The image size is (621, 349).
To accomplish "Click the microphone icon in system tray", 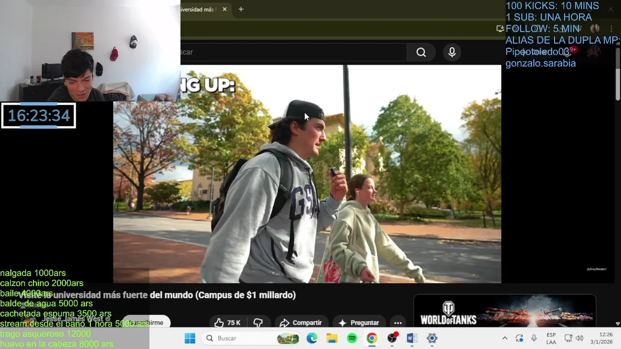I will 534,338.
